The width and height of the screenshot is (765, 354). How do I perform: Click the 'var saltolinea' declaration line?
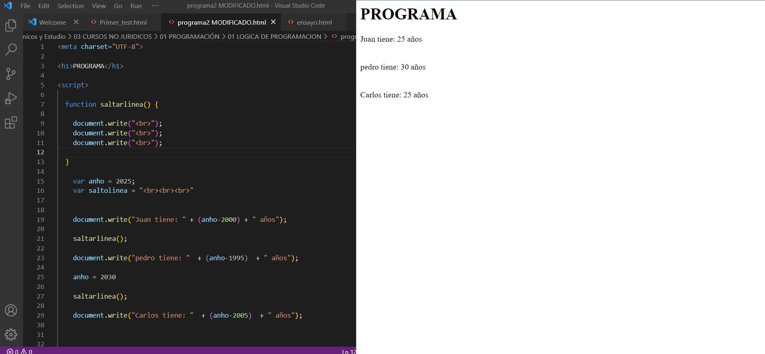click(133, 190)
